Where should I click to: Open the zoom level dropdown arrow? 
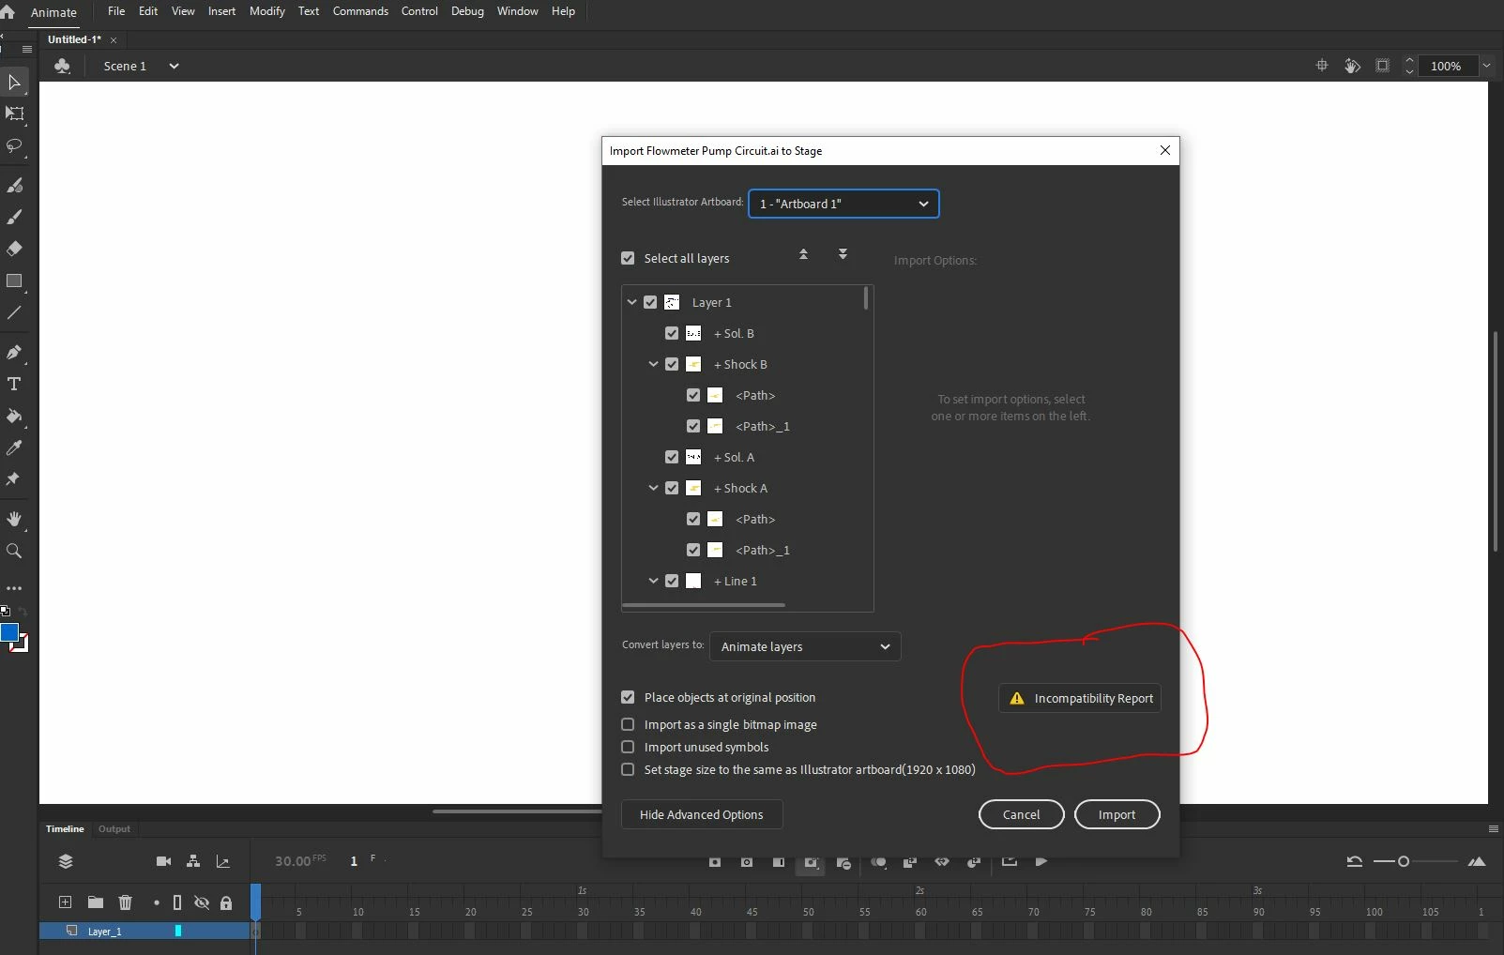1486,66
